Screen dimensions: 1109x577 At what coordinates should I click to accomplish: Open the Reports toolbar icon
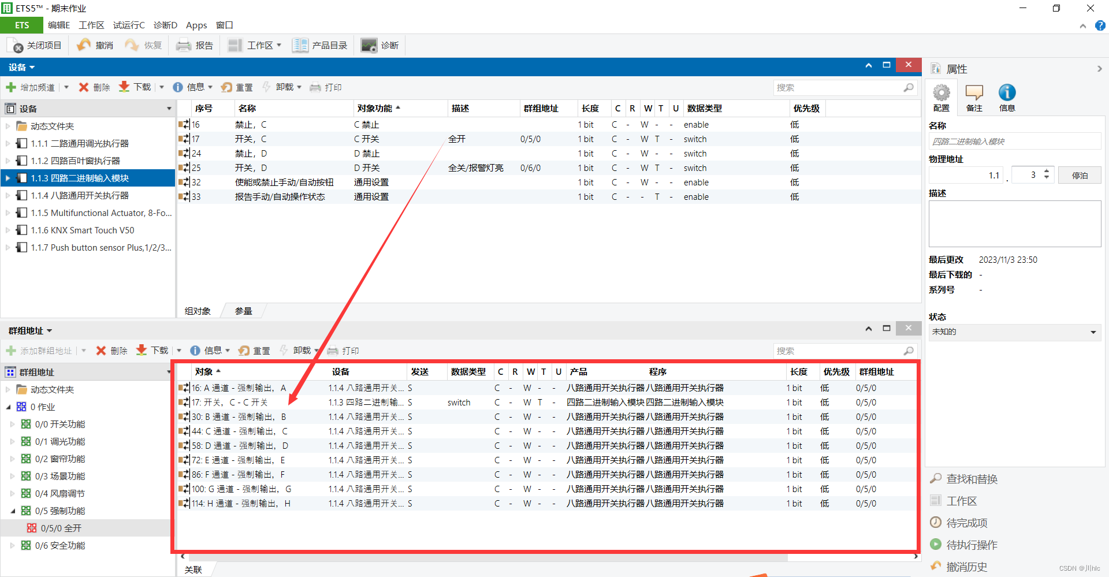coord(184,46)
